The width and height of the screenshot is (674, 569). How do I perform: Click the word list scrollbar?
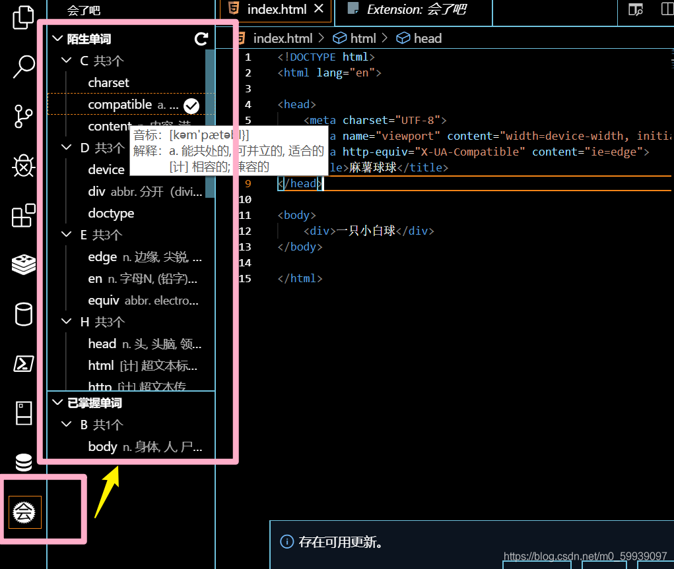[210, 124]
